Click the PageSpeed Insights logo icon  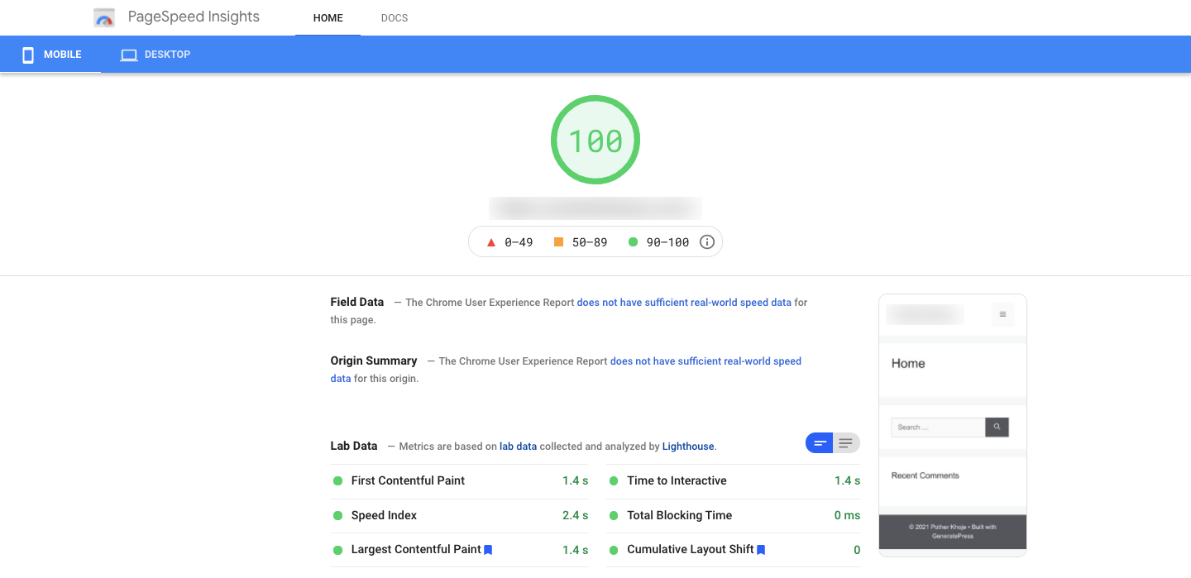click(x=104, y=17)
